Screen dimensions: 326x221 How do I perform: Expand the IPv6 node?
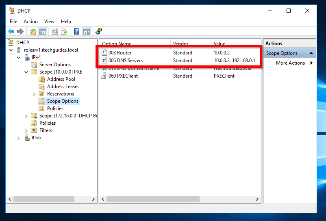coord(19,138)
